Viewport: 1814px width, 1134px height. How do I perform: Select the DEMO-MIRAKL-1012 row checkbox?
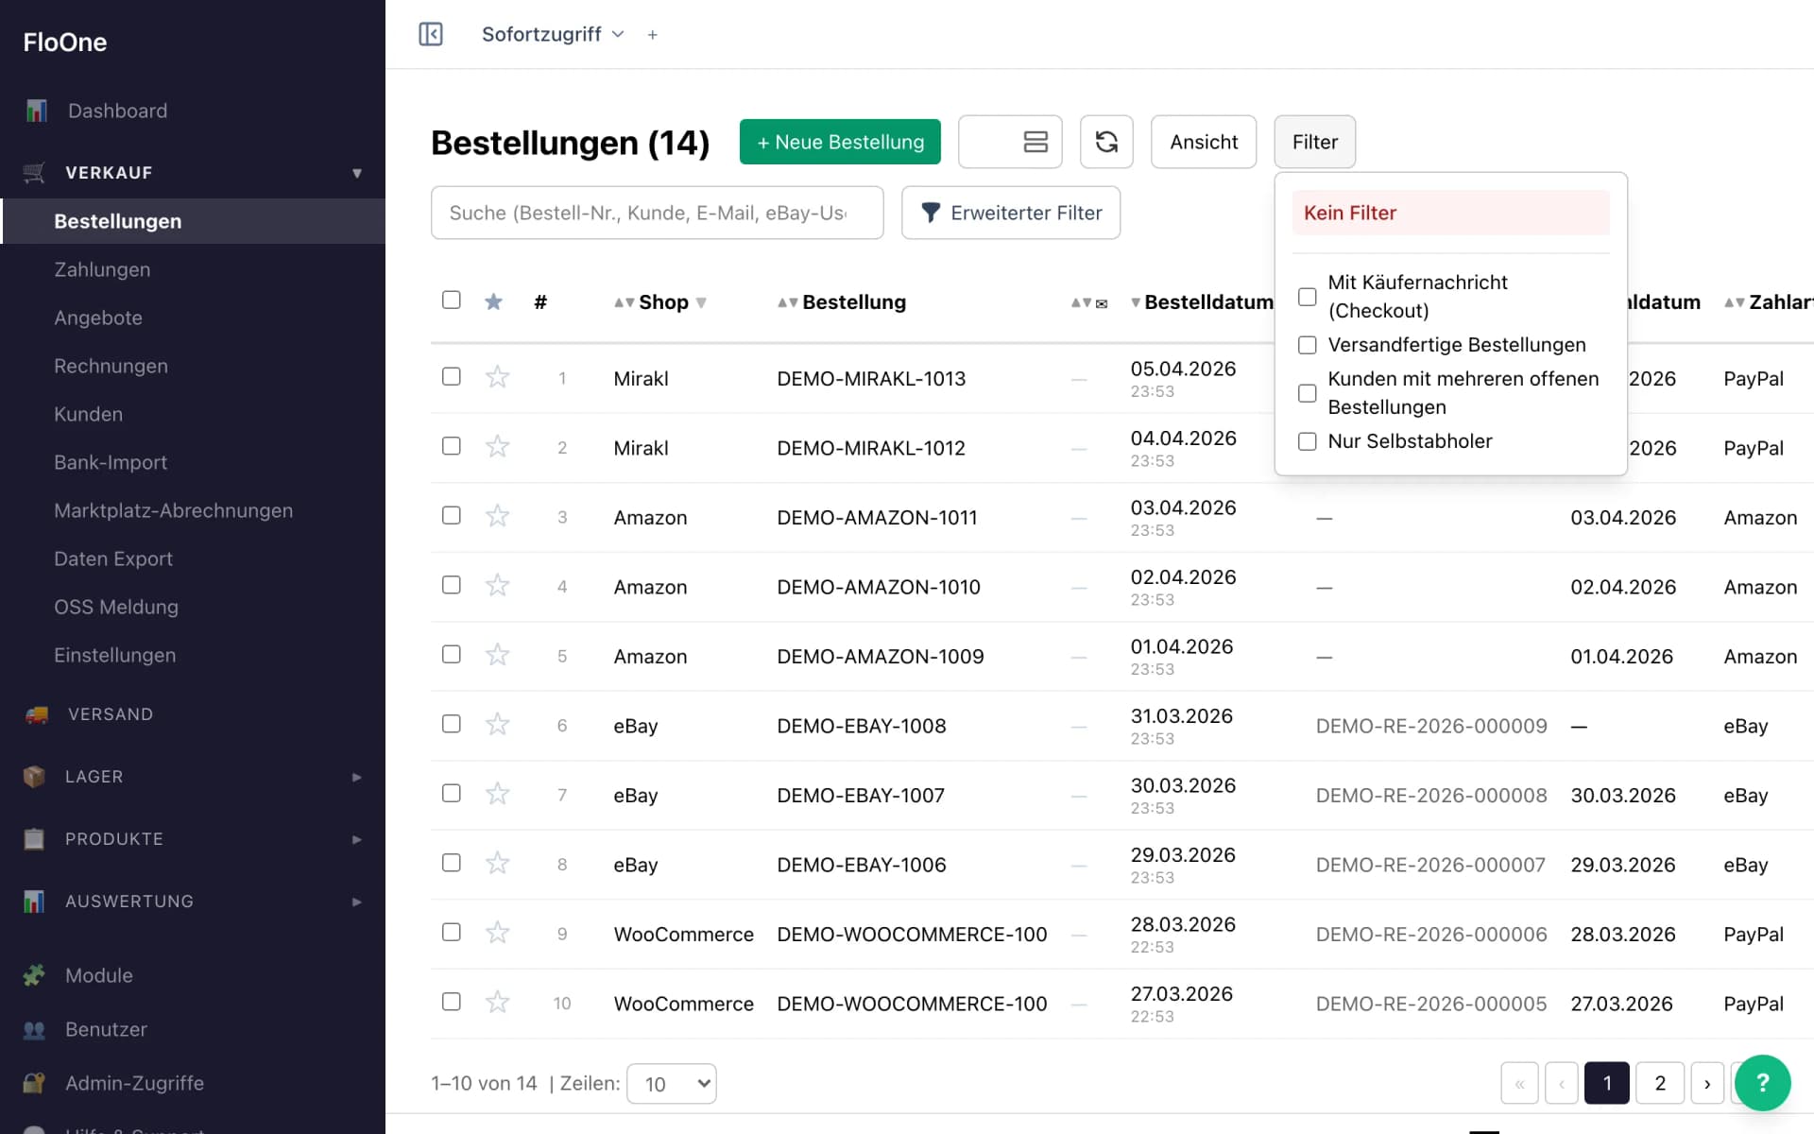[452, 445]
